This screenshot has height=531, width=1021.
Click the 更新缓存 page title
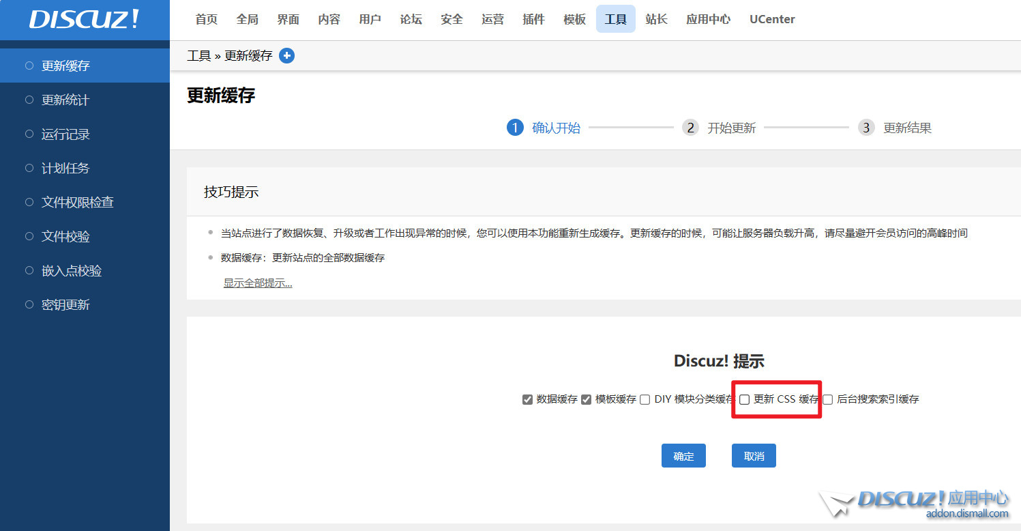click(221, 96)
